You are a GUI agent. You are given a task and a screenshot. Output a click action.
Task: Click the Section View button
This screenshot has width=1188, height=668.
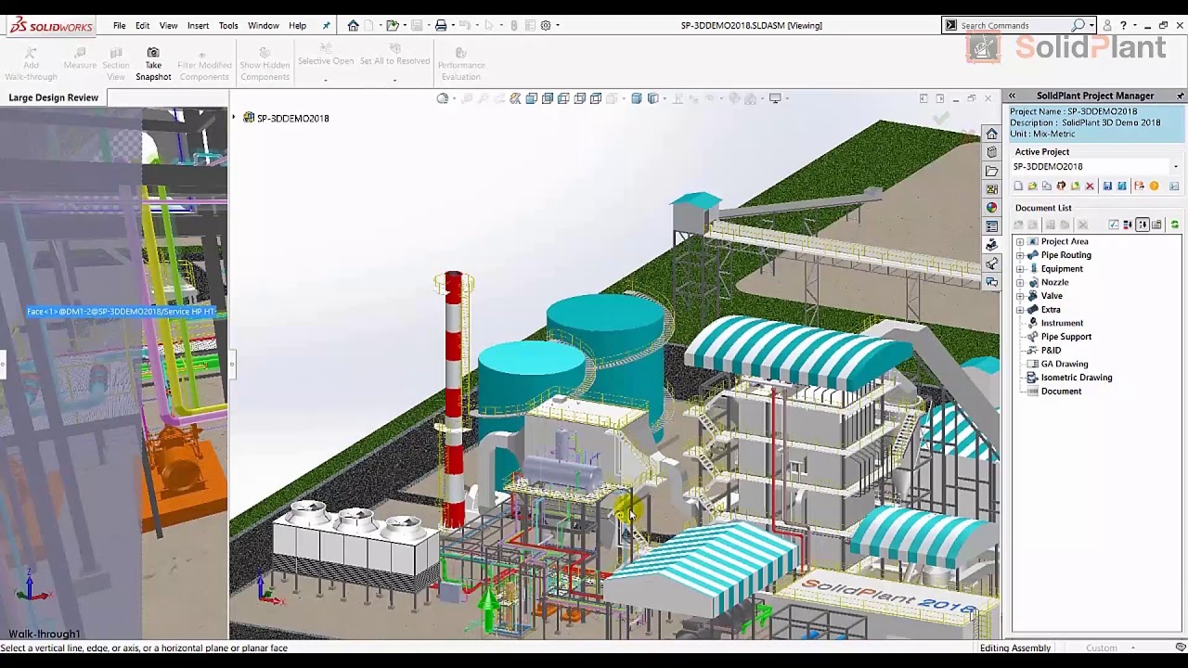[x=116, y=64]
